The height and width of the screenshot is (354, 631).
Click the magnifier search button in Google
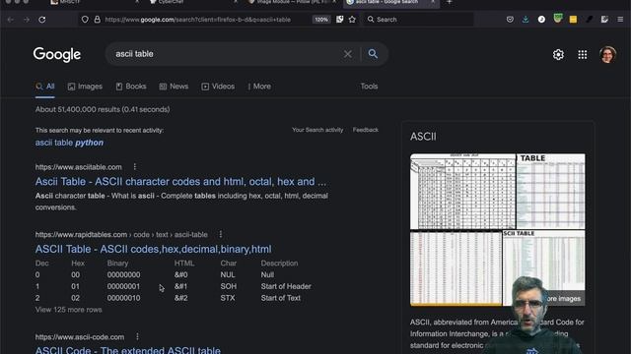coord(373,54)
